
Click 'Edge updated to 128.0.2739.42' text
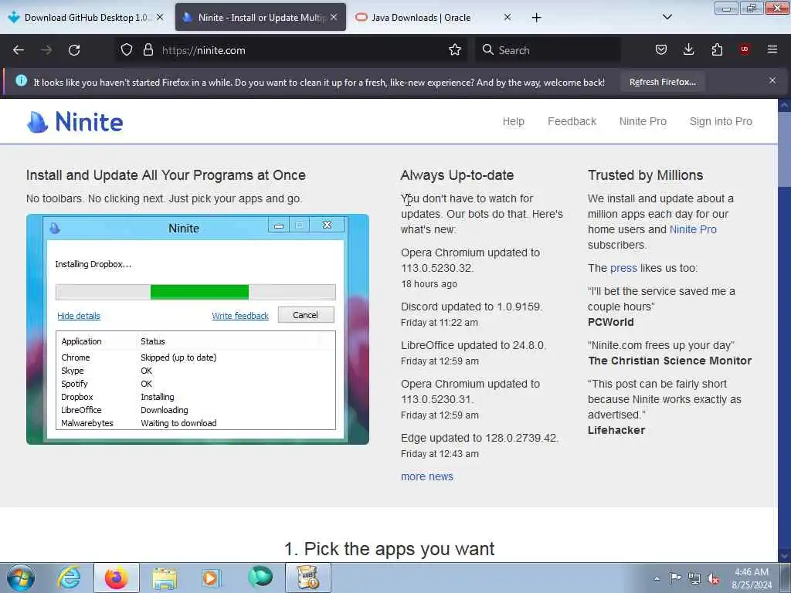click(x=479, y=438)
